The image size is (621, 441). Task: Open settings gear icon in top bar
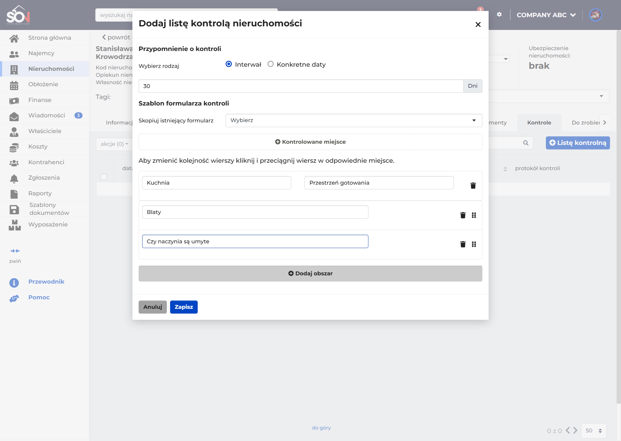click(x=499, y=15)
